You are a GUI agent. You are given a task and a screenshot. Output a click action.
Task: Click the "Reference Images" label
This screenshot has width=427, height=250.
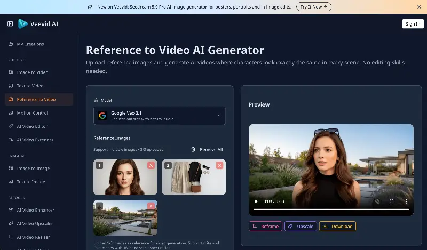112,138
